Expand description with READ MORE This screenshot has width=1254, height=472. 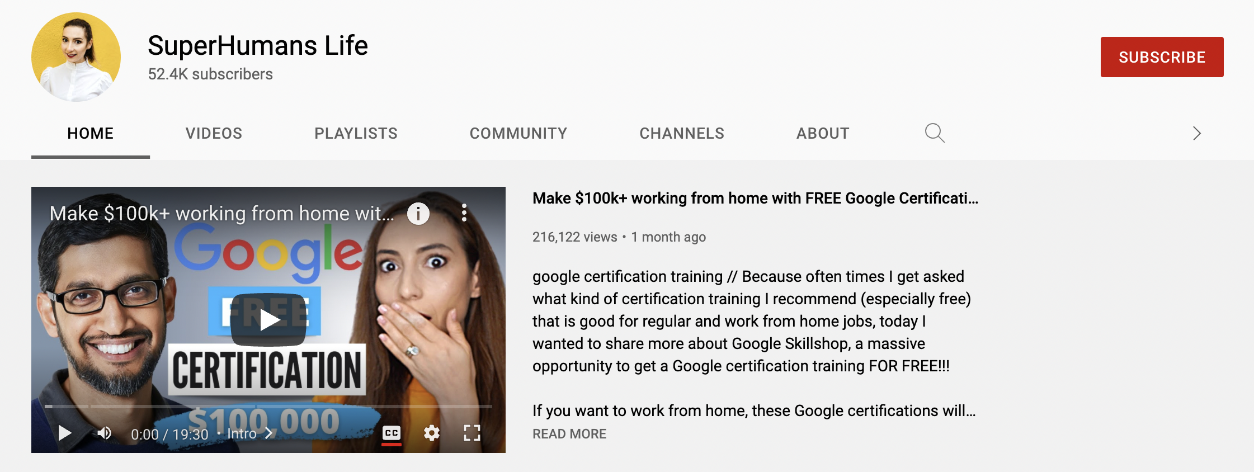pos(569,434)
